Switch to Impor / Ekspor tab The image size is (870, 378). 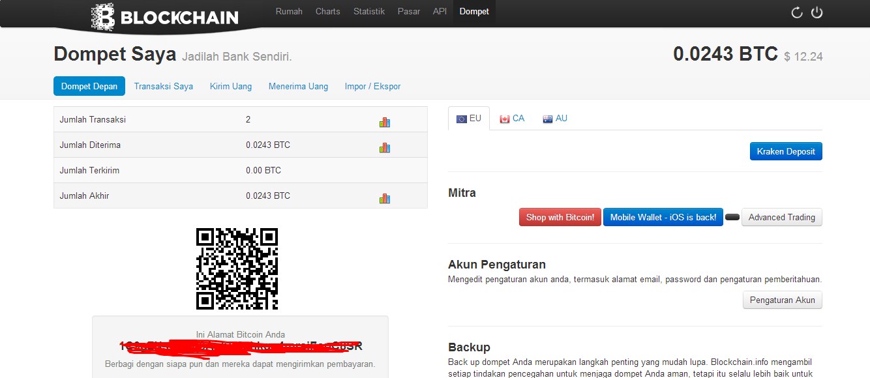373,86
